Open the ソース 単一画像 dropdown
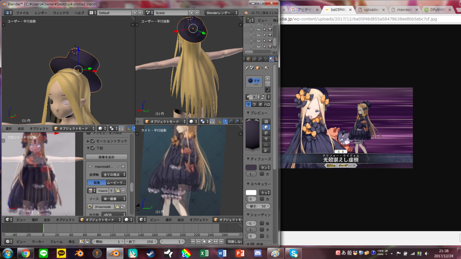461x259 pixels. [x=114, y=199]
